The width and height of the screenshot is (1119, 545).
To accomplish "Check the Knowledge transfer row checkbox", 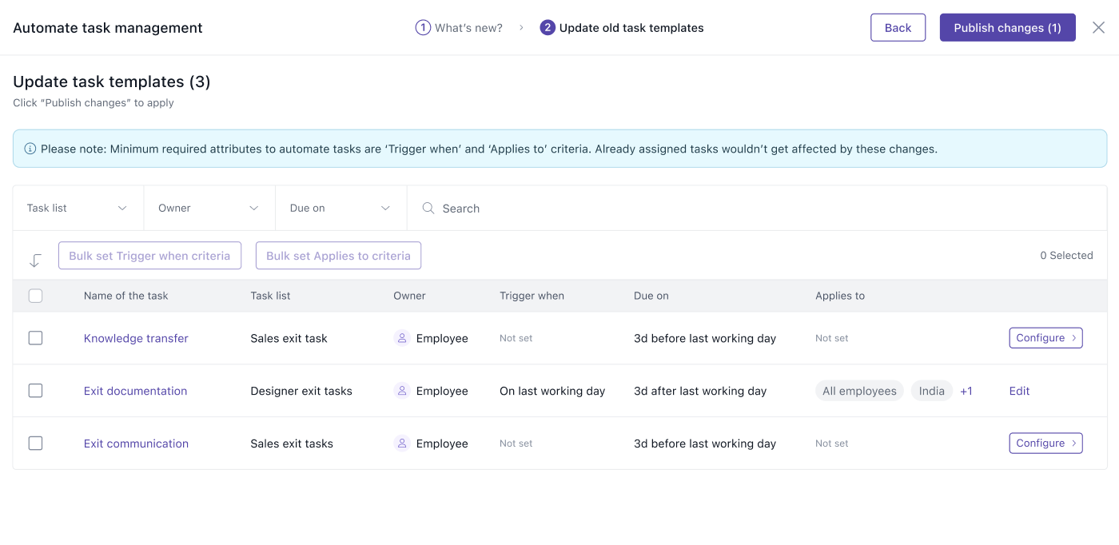I will pyautogui.click(x=35, y=338).
